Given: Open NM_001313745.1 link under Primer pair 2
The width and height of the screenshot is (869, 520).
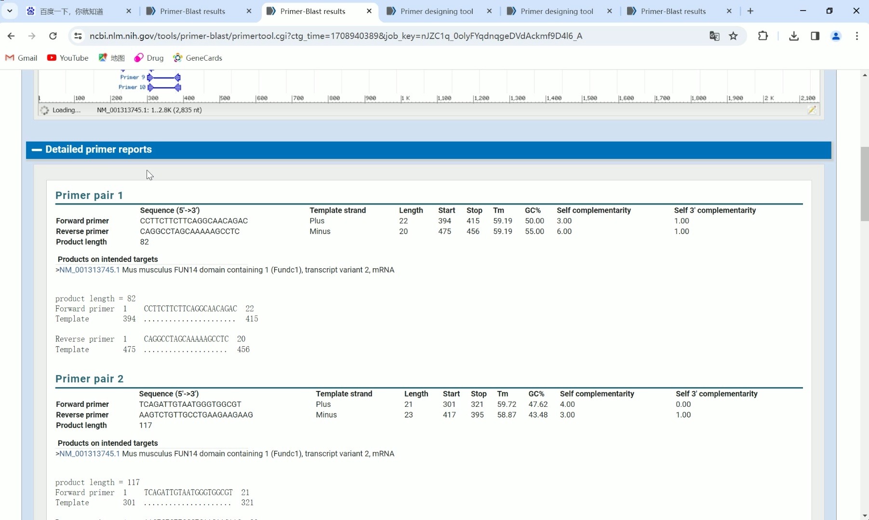Looking at the screenshot, I should pos(90,454).
